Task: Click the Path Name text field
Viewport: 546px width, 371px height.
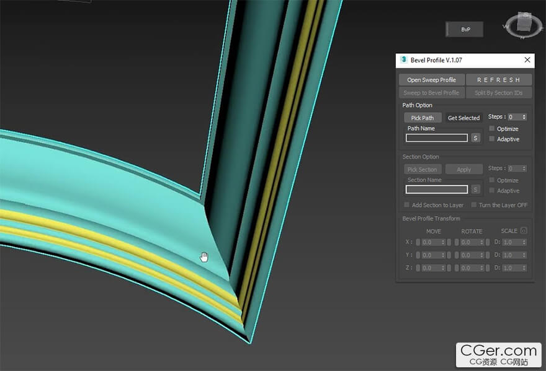Action: click(x=437, y=138)
